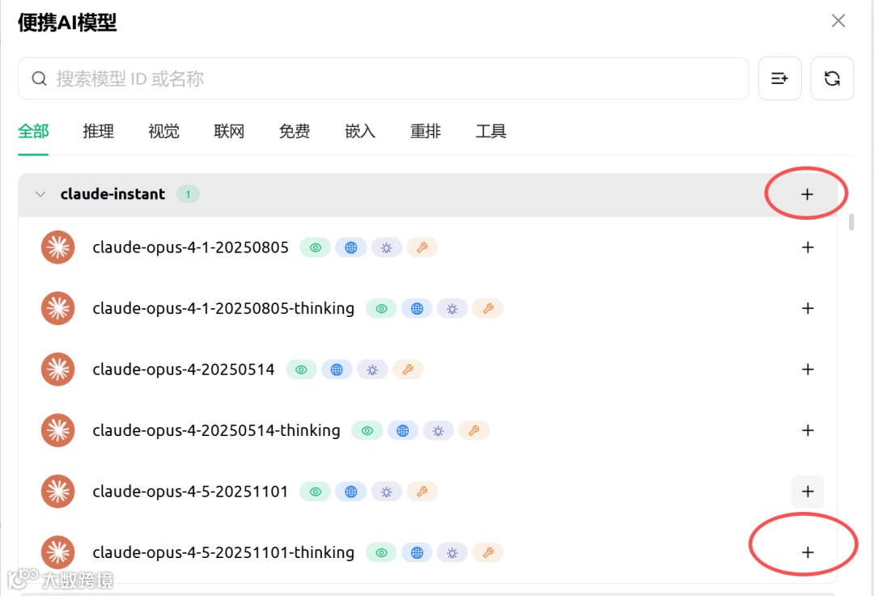Open the 联网 tab

click(x=229, y=132)
